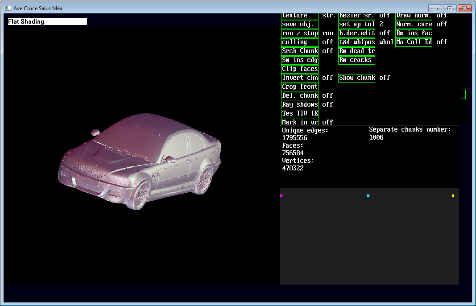
Task: Click the Sm ins edg button
Action: pos(300,60)
